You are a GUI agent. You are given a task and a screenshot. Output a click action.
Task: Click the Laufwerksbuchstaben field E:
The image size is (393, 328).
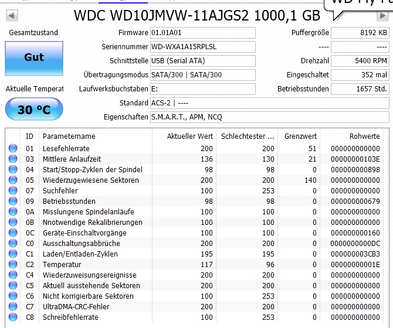tap(203, 89)
